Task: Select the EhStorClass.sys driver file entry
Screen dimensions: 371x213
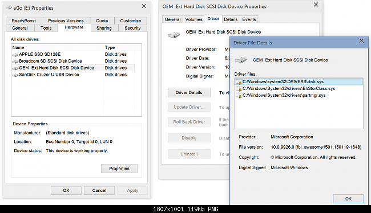Action: coord(299,88)
